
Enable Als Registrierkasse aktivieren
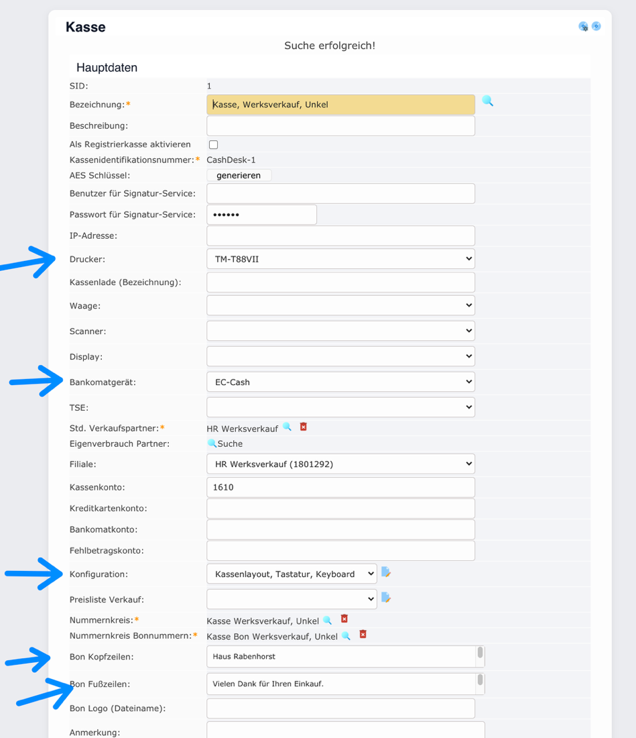212,144
